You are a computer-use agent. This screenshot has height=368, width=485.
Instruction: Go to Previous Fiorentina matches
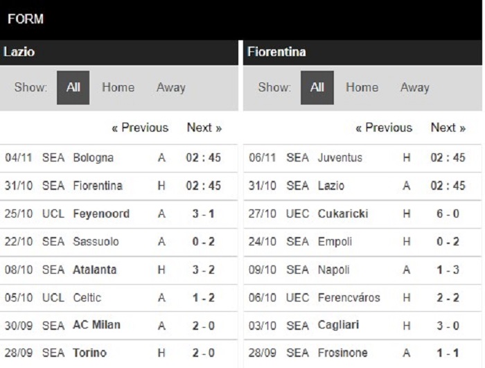tap(384, 128)
